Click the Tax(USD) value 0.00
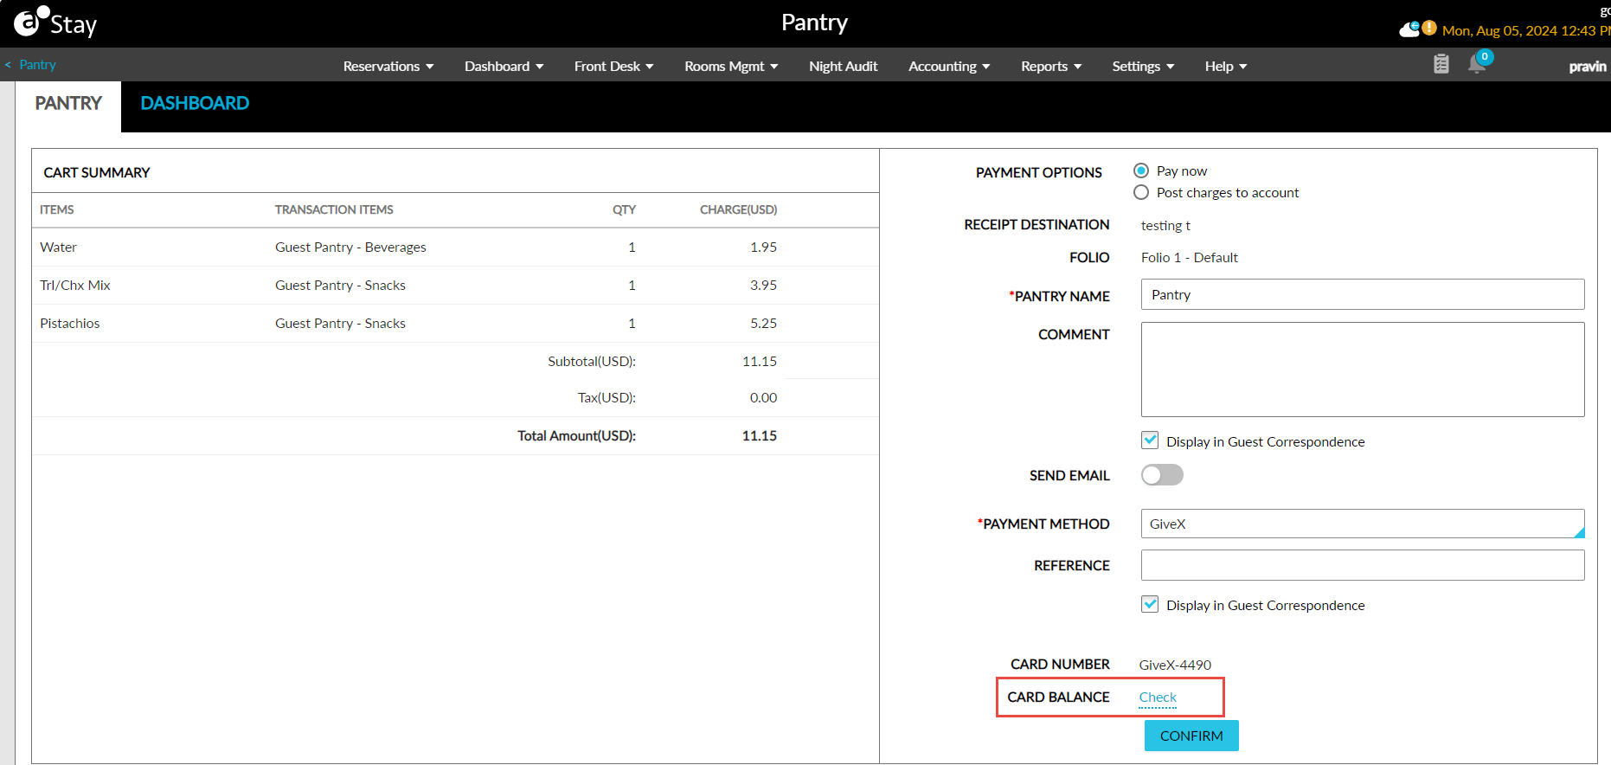The height and width of the screenshot is (765, 1611). (x=763, y=398)
